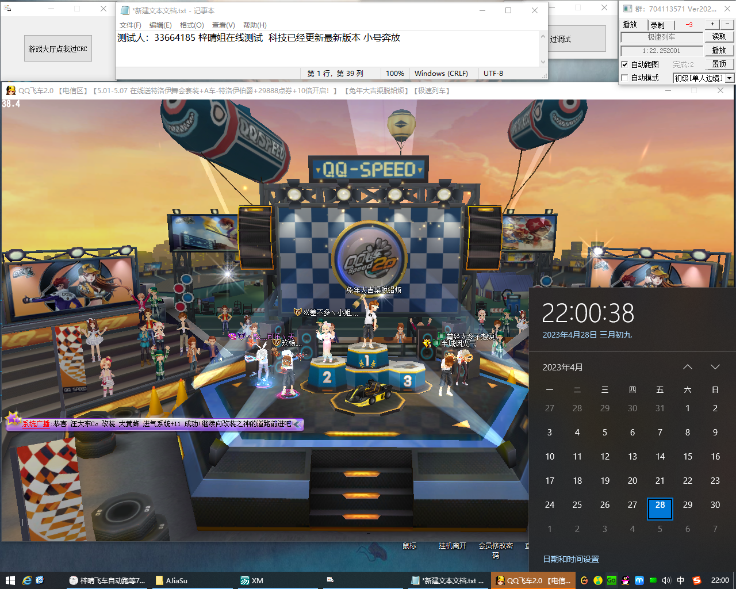Open the 文件(F) menu in Notepad
The image size is (736, 589).
point(130,25)
